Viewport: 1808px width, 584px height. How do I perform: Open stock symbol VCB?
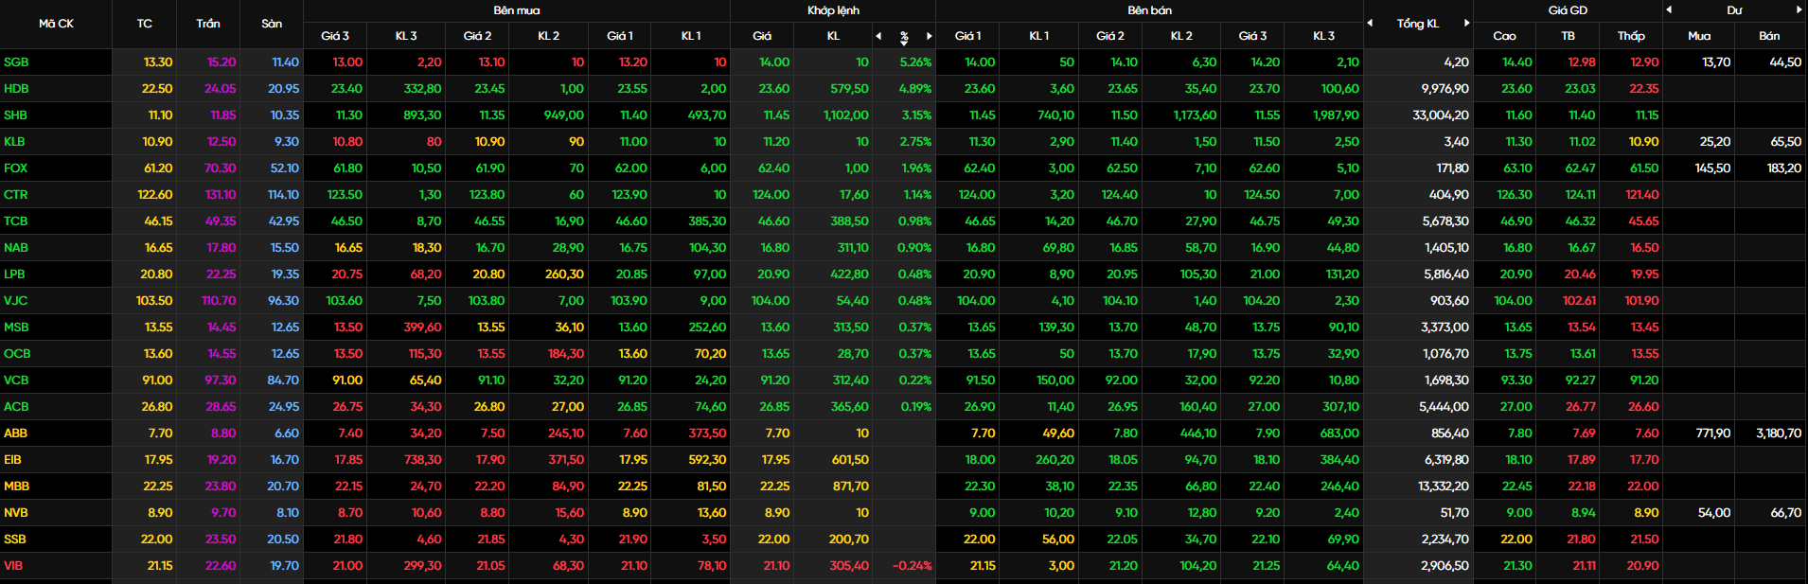(x=16, y=380)
